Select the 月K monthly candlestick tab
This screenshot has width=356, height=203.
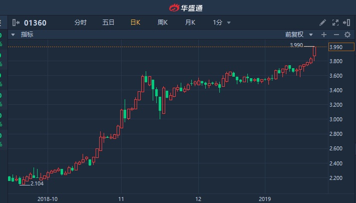[190, 23]
